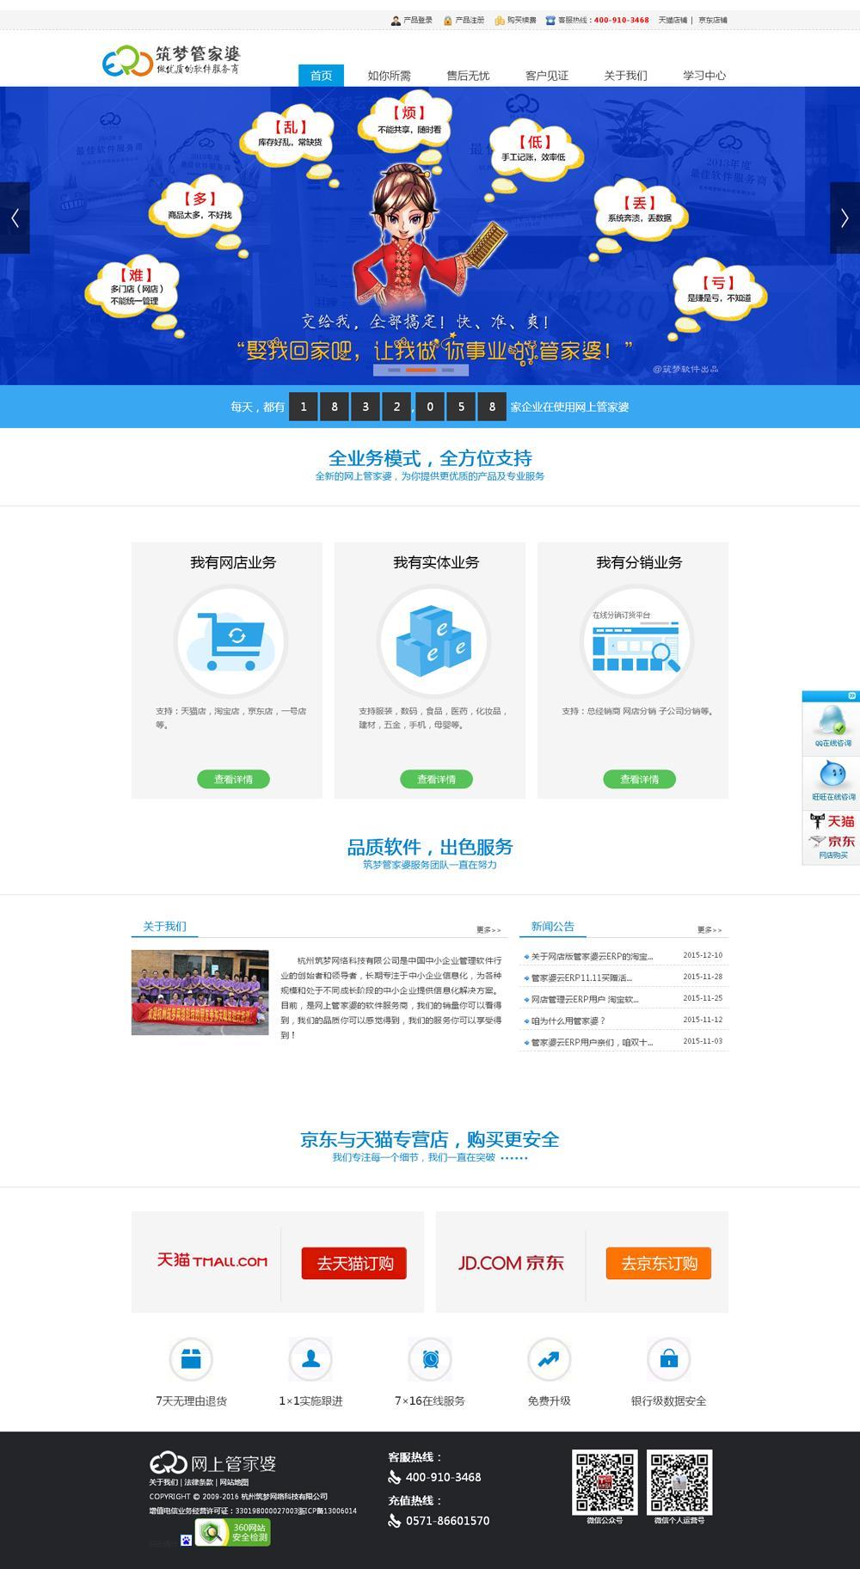
Task: Open news 咱为什么用管家婆？
Action: [568, 1020]
